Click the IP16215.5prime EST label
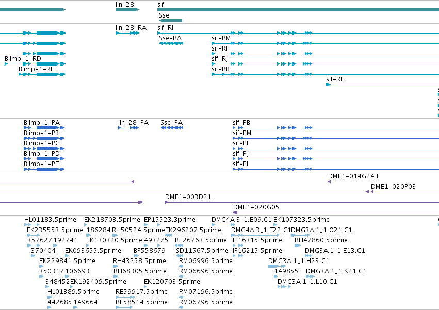 (x=257, y=250)
